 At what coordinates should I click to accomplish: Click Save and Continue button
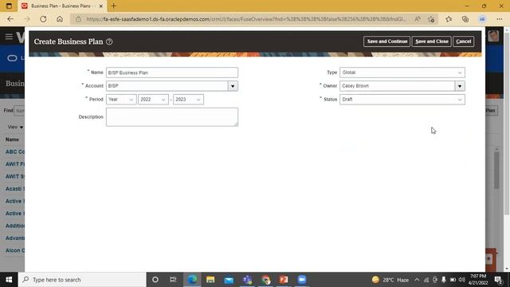point(386,41)
